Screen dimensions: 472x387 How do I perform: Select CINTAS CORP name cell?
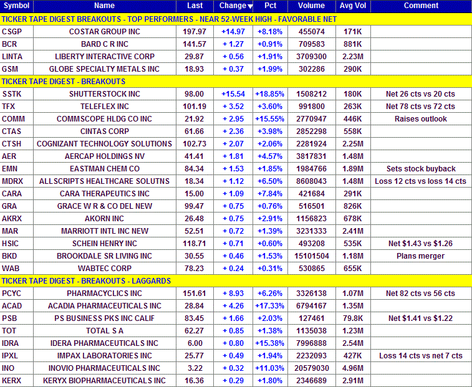pyautogui.click(x=105, y=131)
